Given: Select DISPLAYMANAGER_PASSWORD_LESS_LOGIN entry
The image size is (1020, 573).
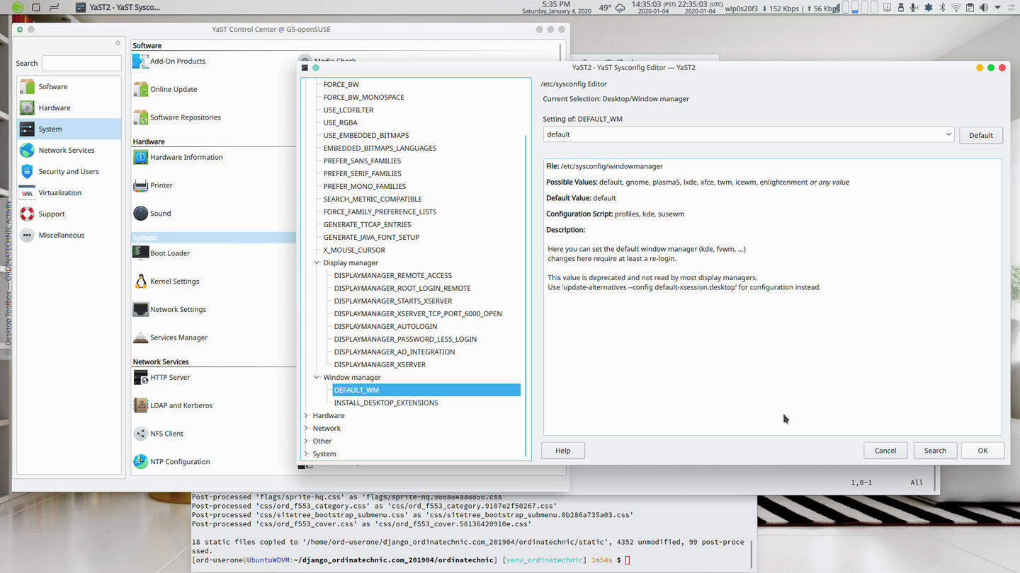Looking at the screenshot, I should (405, 339).
